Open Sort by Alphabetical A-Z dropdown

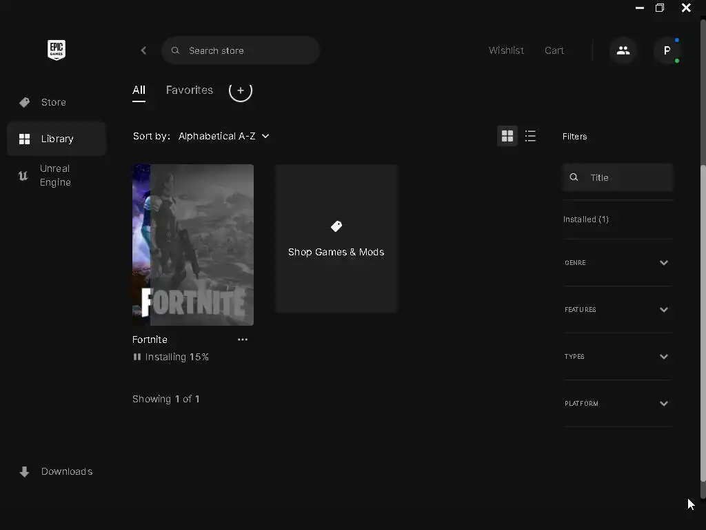(224, 136)
